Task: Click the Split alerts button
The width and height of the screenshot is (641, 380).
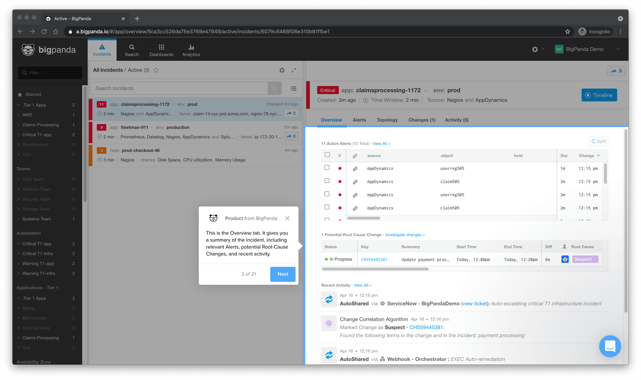Action: click(x=598, y=141)
